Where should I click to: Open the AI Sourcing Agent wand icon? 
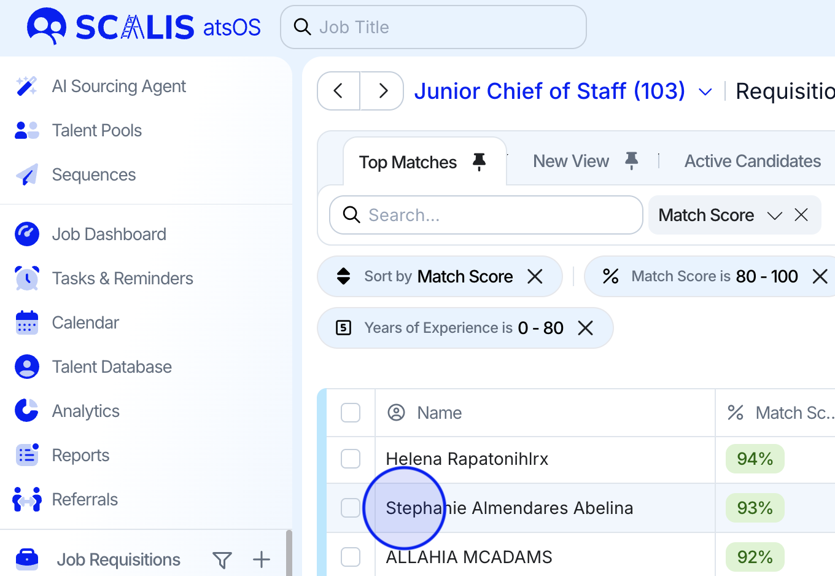pyautogui.click(x=26, y=87)
